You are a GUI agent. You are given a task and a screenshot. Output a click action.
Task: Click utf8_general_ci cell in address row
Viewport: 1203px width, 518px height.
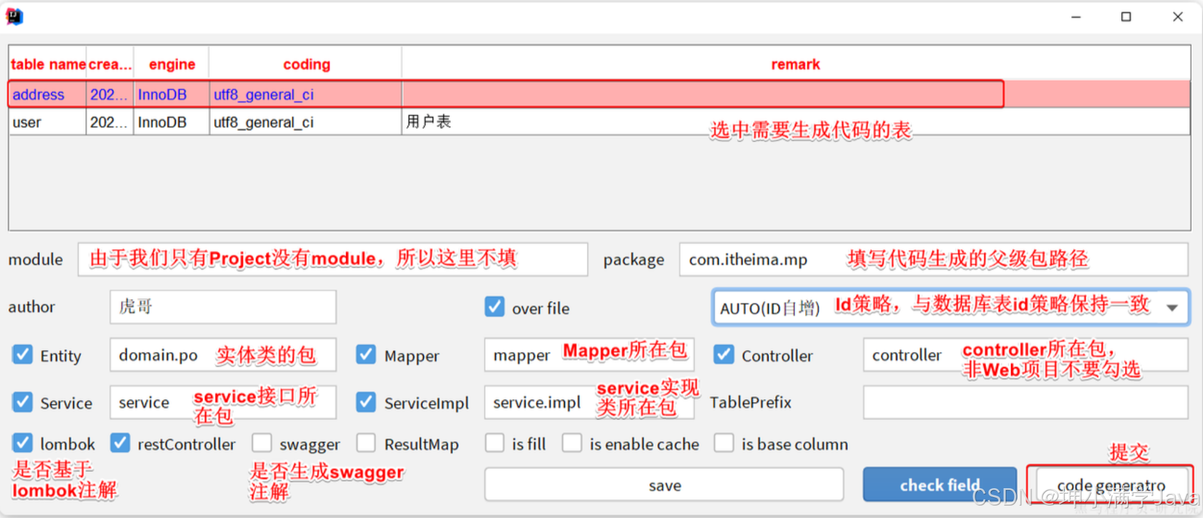pos(306,94)
